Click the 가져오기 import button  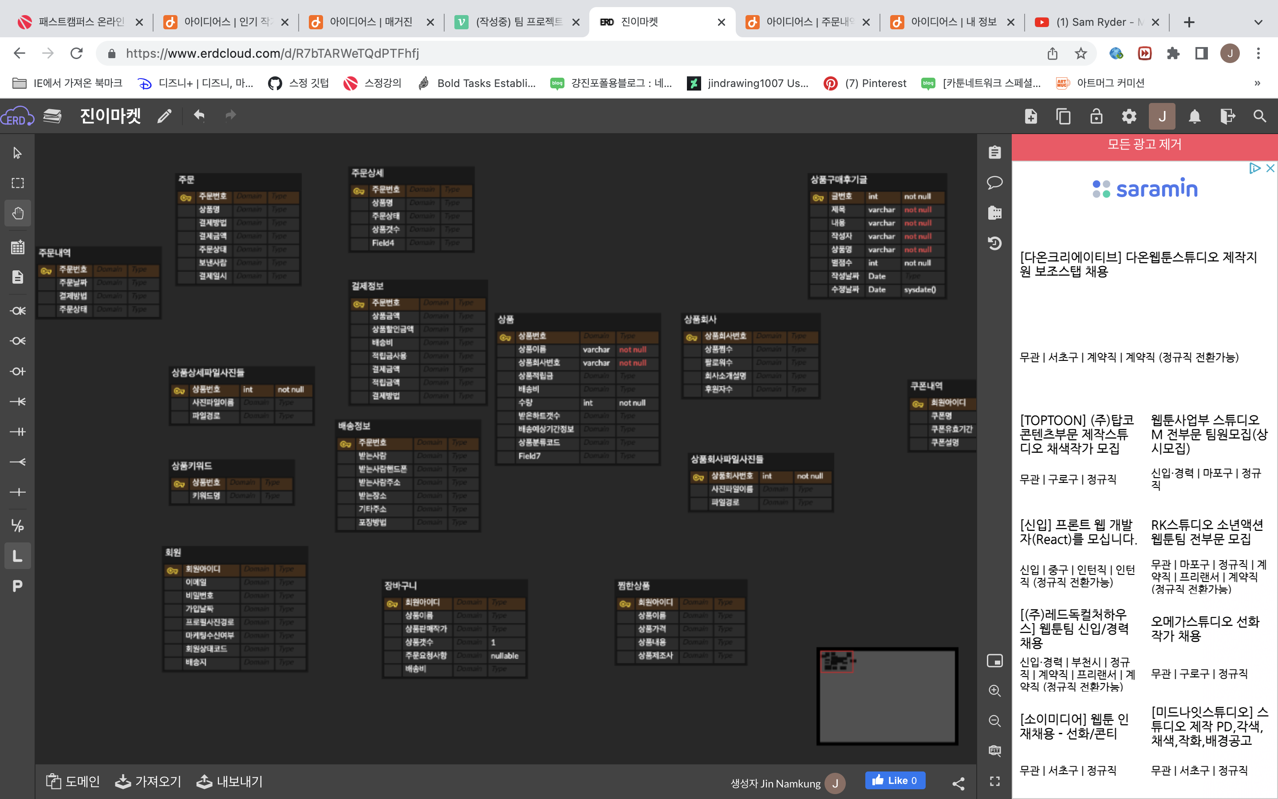148,782
